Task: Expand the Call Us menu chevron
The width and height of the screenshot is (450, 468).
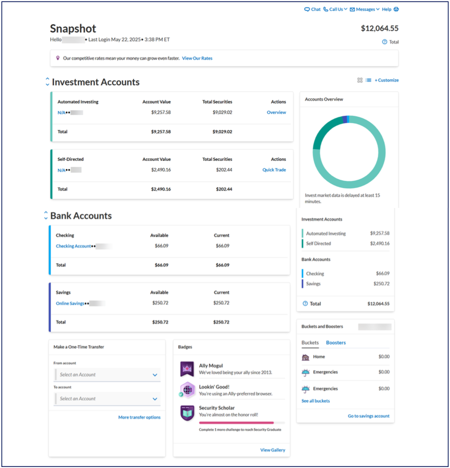Action: click(x=346, y=9)
